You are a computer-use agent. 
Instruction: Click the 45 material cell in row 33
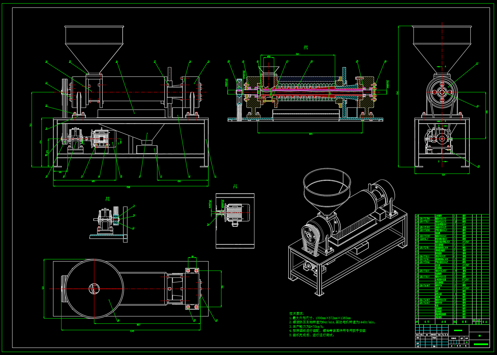[464, 225]
